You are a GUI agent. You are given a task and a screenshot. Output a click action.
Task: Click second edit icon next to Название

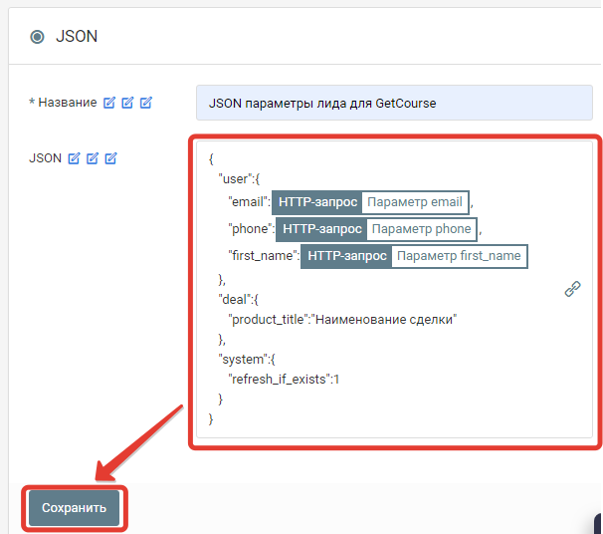point(127,103)
